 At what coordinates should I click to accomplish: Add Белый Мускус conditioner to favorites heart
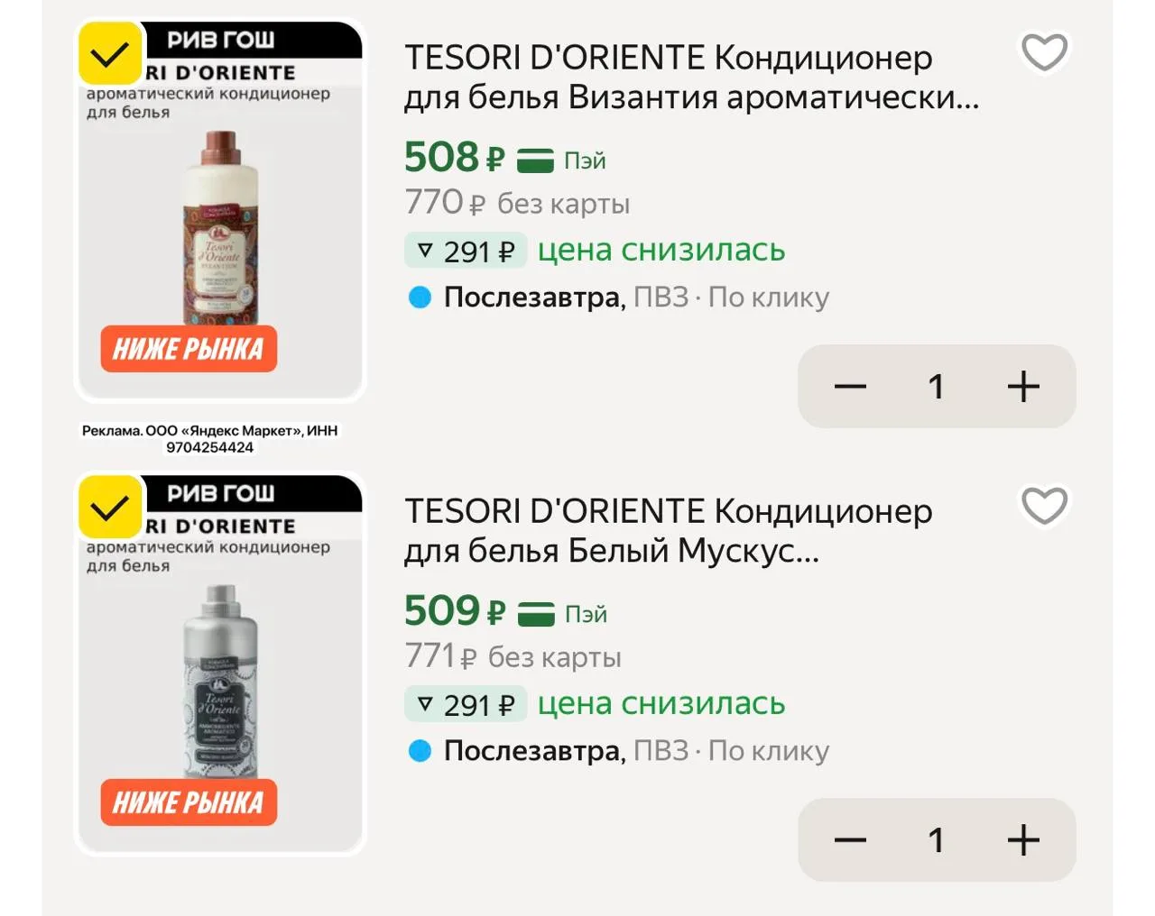(1044, 506)
